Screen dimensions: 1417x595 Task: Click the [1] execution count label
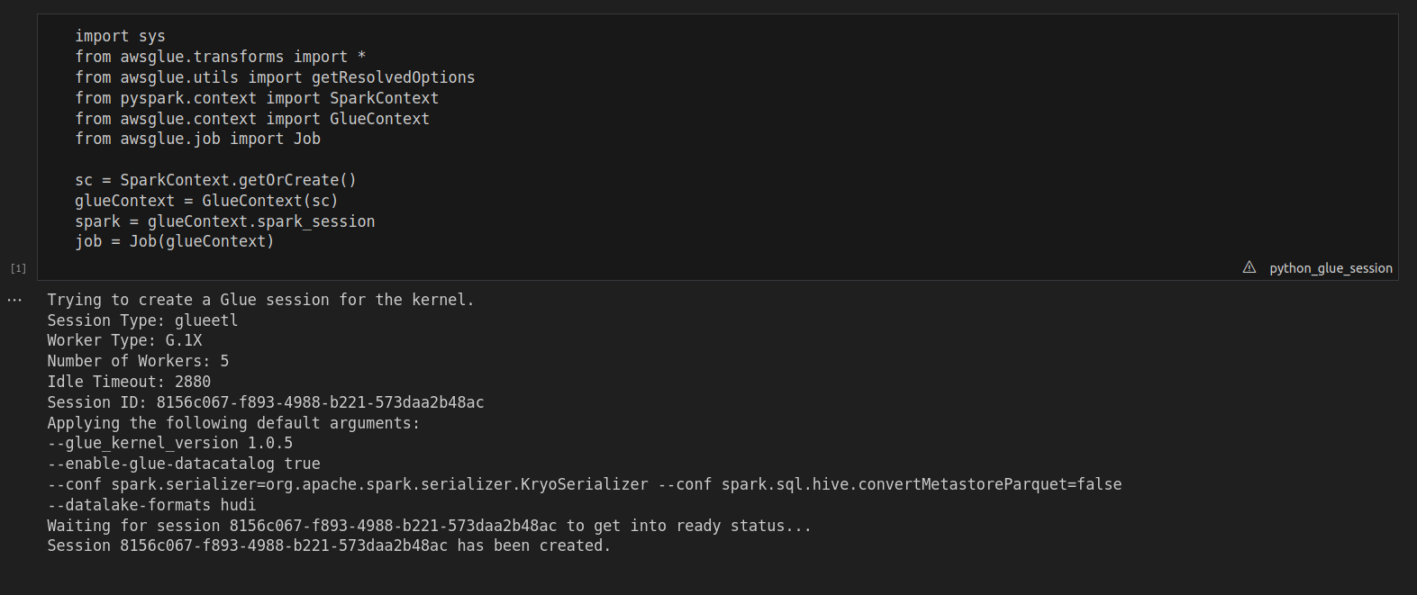(x=18, y=268)
